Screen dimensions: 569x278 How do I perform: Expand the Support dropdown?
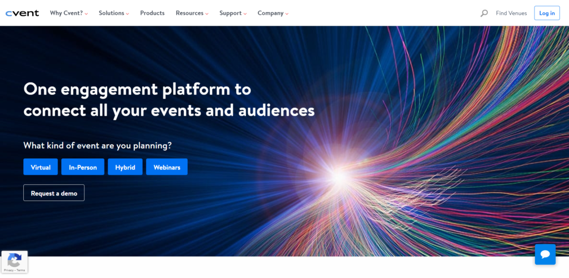pyautogui.click(x=233, y=13)
